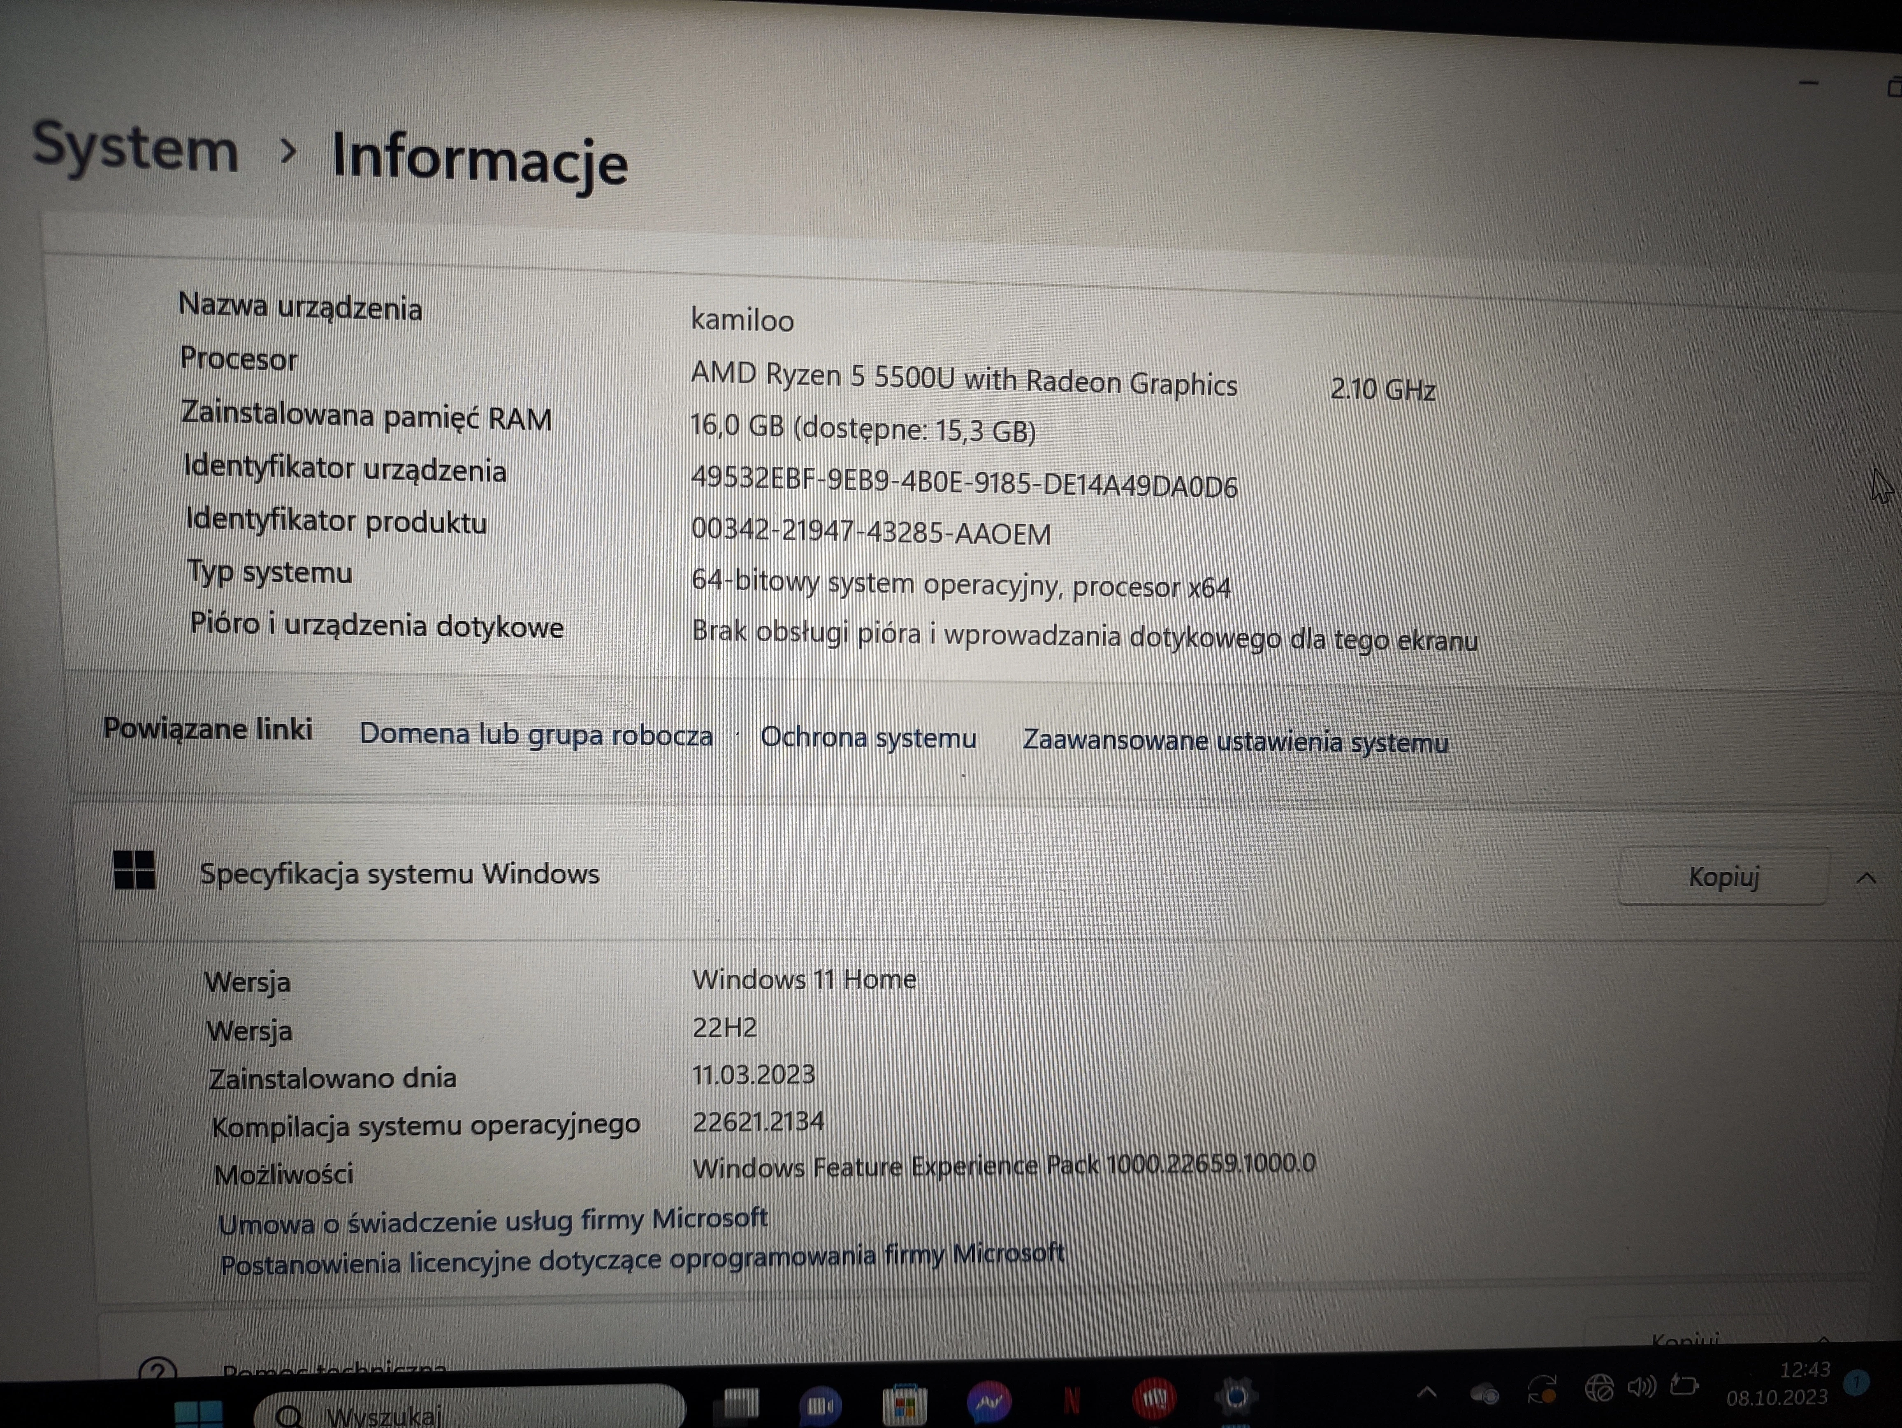Image resolution: width=1902 pixels, height=1428 pixels.
Task: Open Messenger from the taskbar
Action: coord(988,1402)
